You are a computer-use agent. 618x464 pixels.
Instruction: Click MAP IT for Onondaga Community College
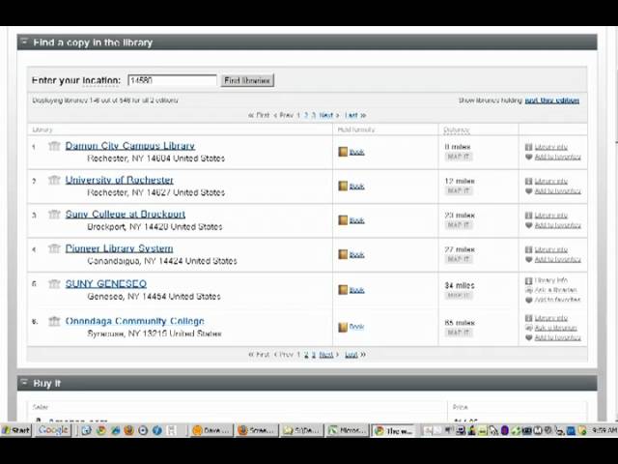(x=459, y=333)
